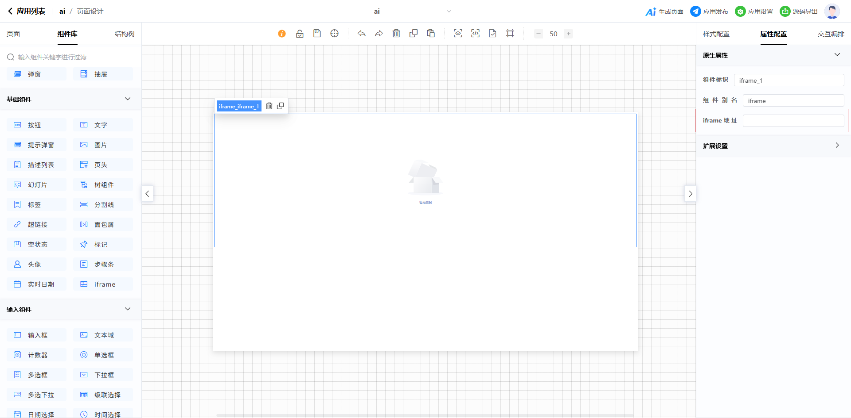This screenshot has width=851, height=418.
Task: Collapse the right panel with arrow handle
Action: [x=690, y=194]
